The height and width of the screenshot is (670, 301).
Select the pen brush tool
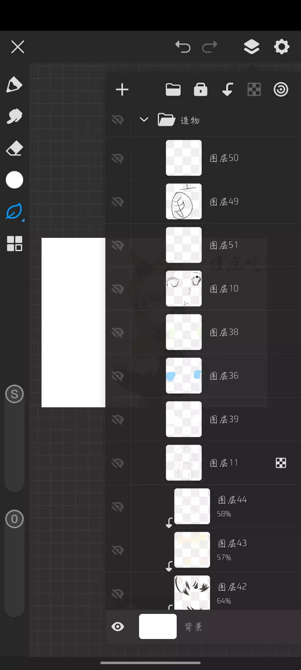click(x=14, y=84)
